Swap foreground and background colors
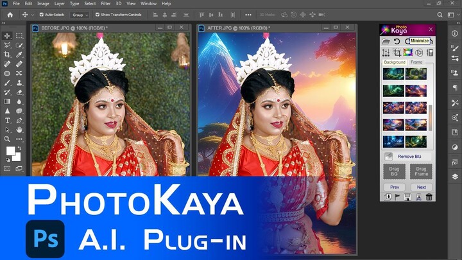The image size is (462, 260). point(19,148)
